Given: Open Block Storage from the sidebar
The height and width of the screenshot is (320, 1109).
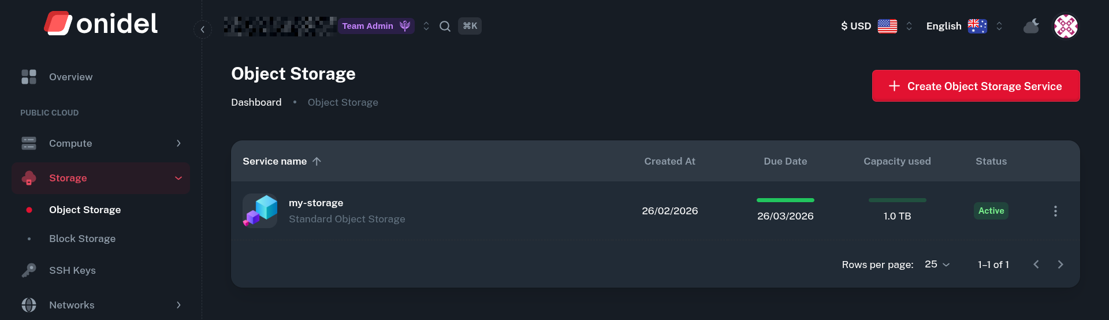Looking at the screenshot, I should pos(82,239).
